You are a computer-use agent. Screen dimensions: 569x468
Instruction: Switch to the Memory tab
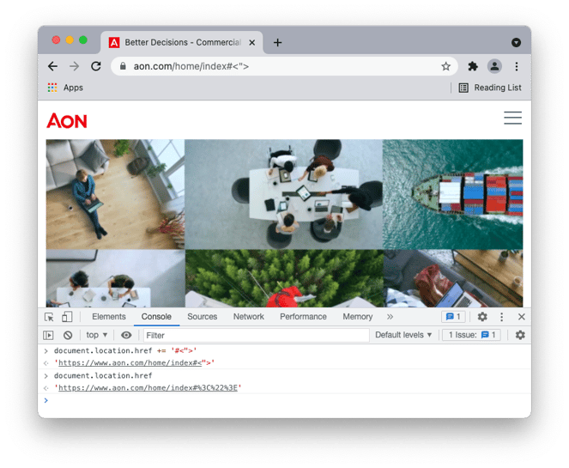[x=357, y=317]
